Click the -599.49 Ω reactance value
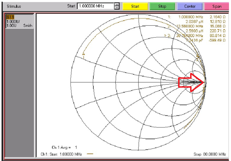The image size is (231, 161). coord(217,40)
